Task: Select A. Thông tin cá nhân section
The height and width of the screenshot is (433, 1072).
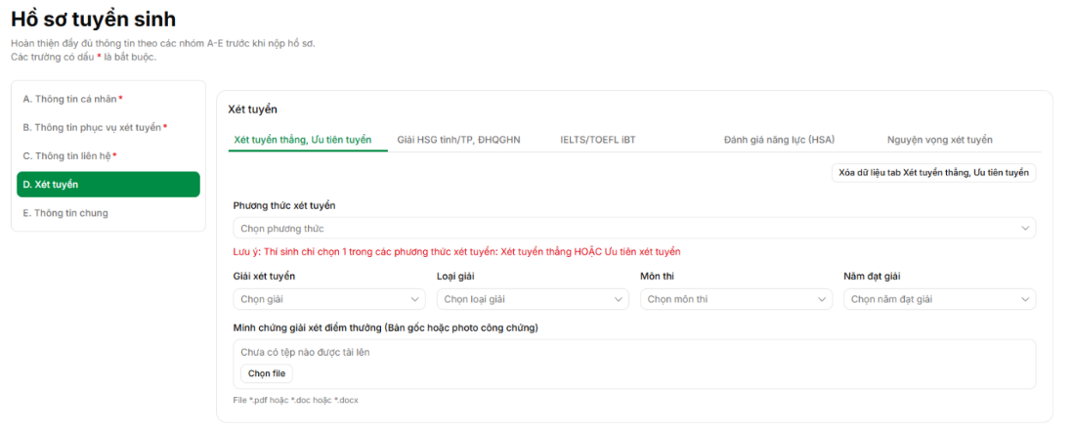Action: pyautogui.click(x=108, y=99)
